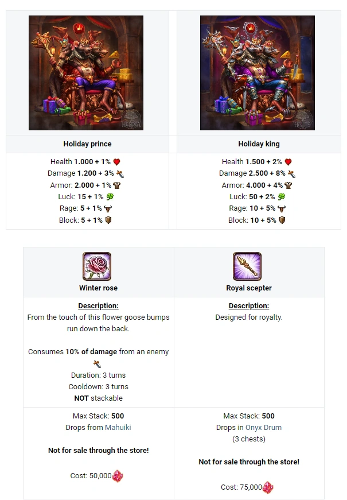This screenshot has width=347, height=500.
Task: Click the Royal scepter title text
Action: pyautogui.click(x=249, y=288)
